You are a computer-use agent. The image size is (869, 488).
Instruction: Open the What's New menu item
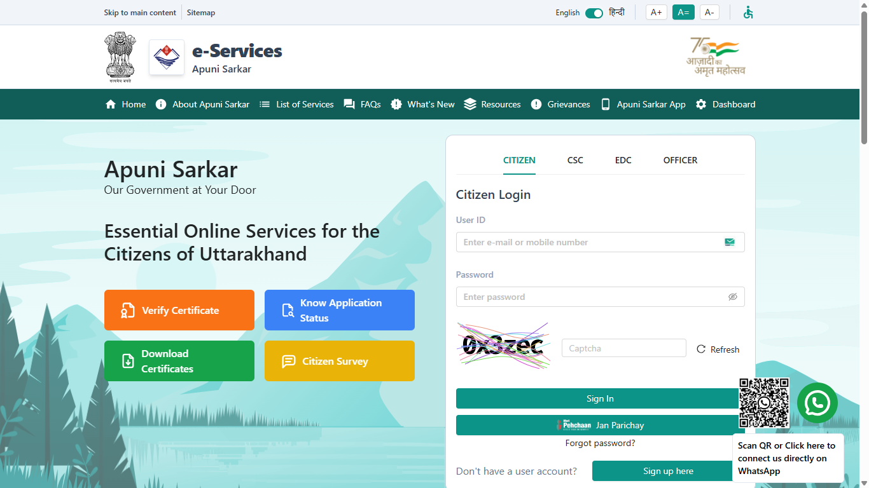(422, 104)
